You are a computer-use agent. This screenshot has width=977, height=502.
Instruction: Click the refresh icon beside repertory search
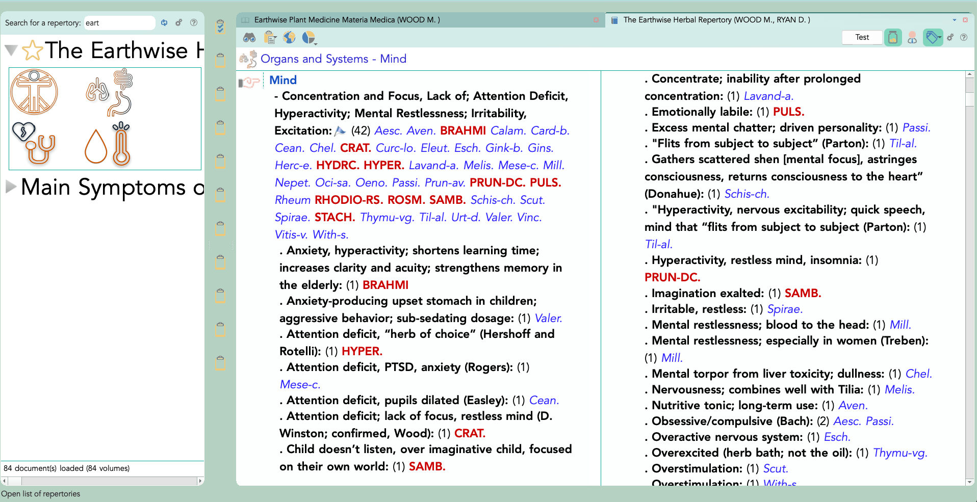point(164,23)
